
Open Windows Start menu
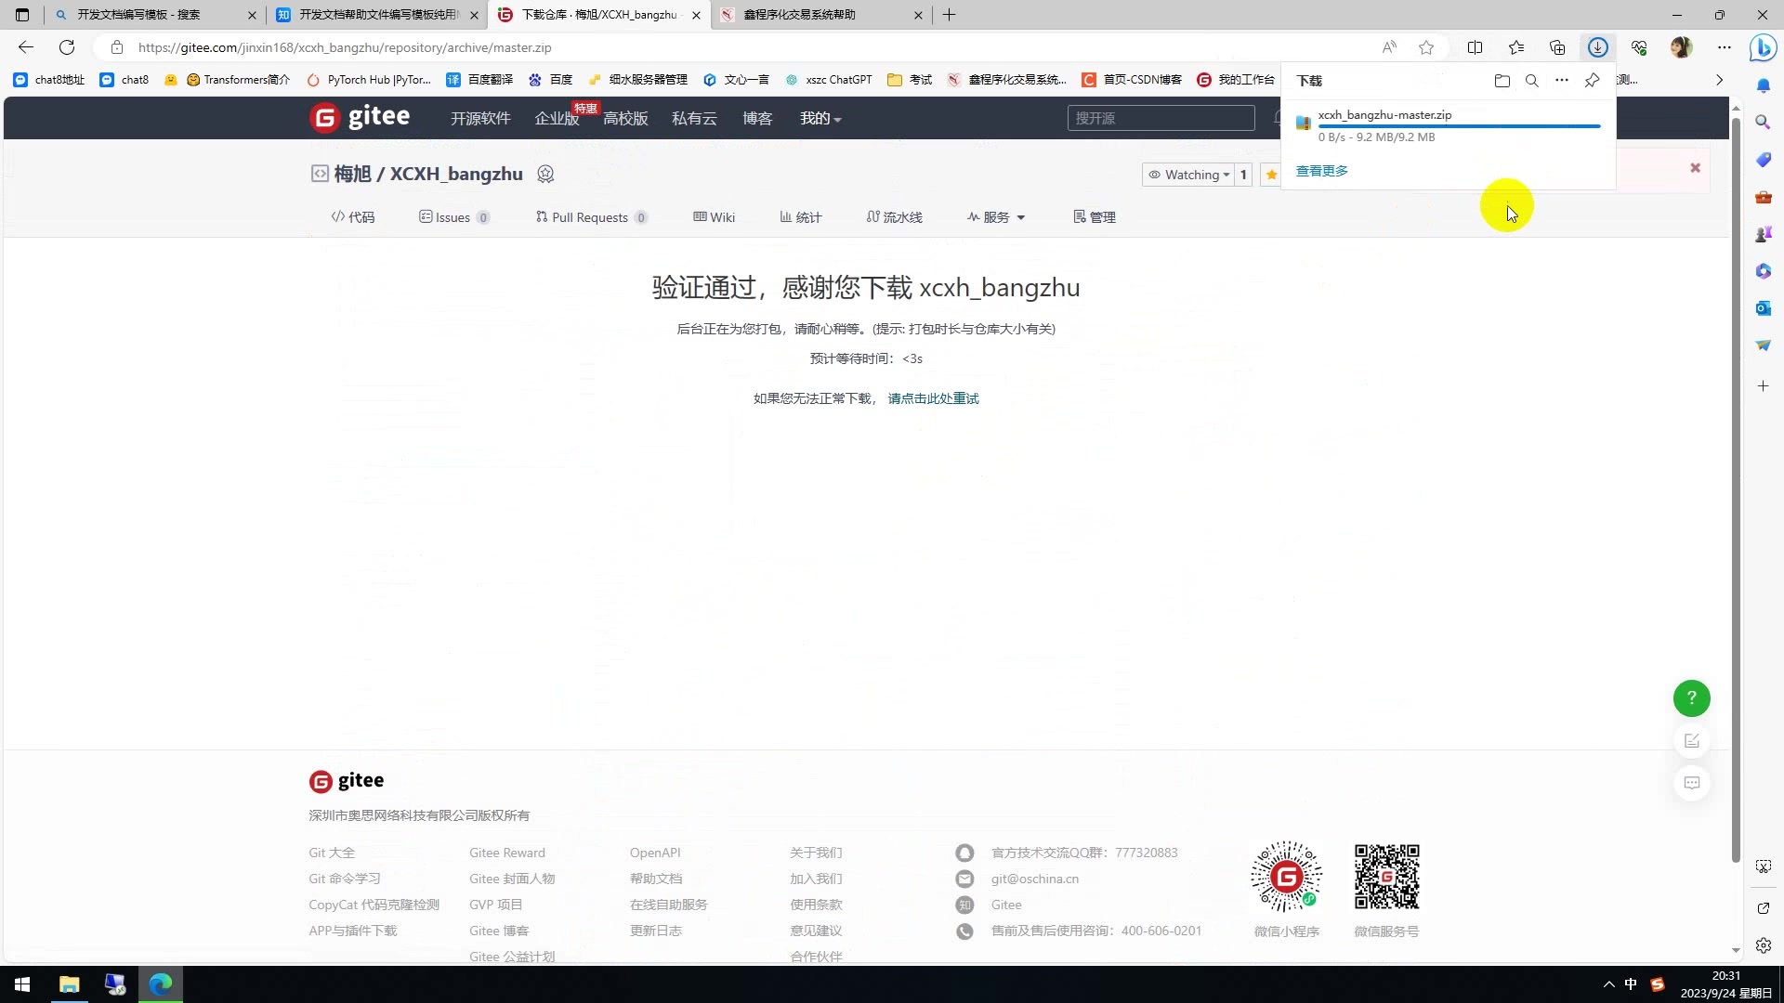pos(22,984)
